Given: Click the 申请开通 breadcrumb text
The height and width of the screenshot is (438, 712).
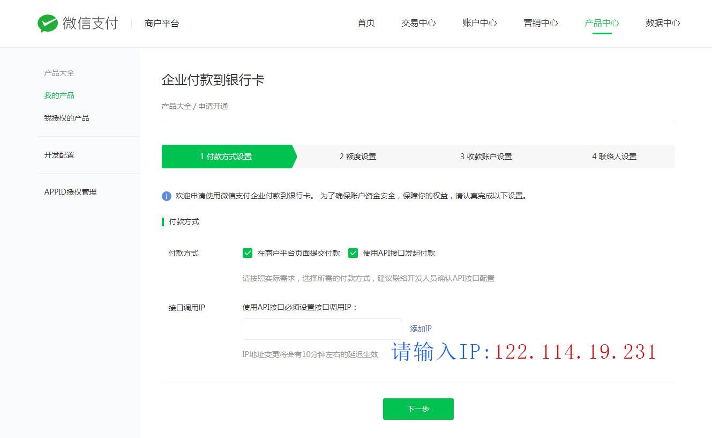Looking at the screenshot, I should [x=213, y=106].
